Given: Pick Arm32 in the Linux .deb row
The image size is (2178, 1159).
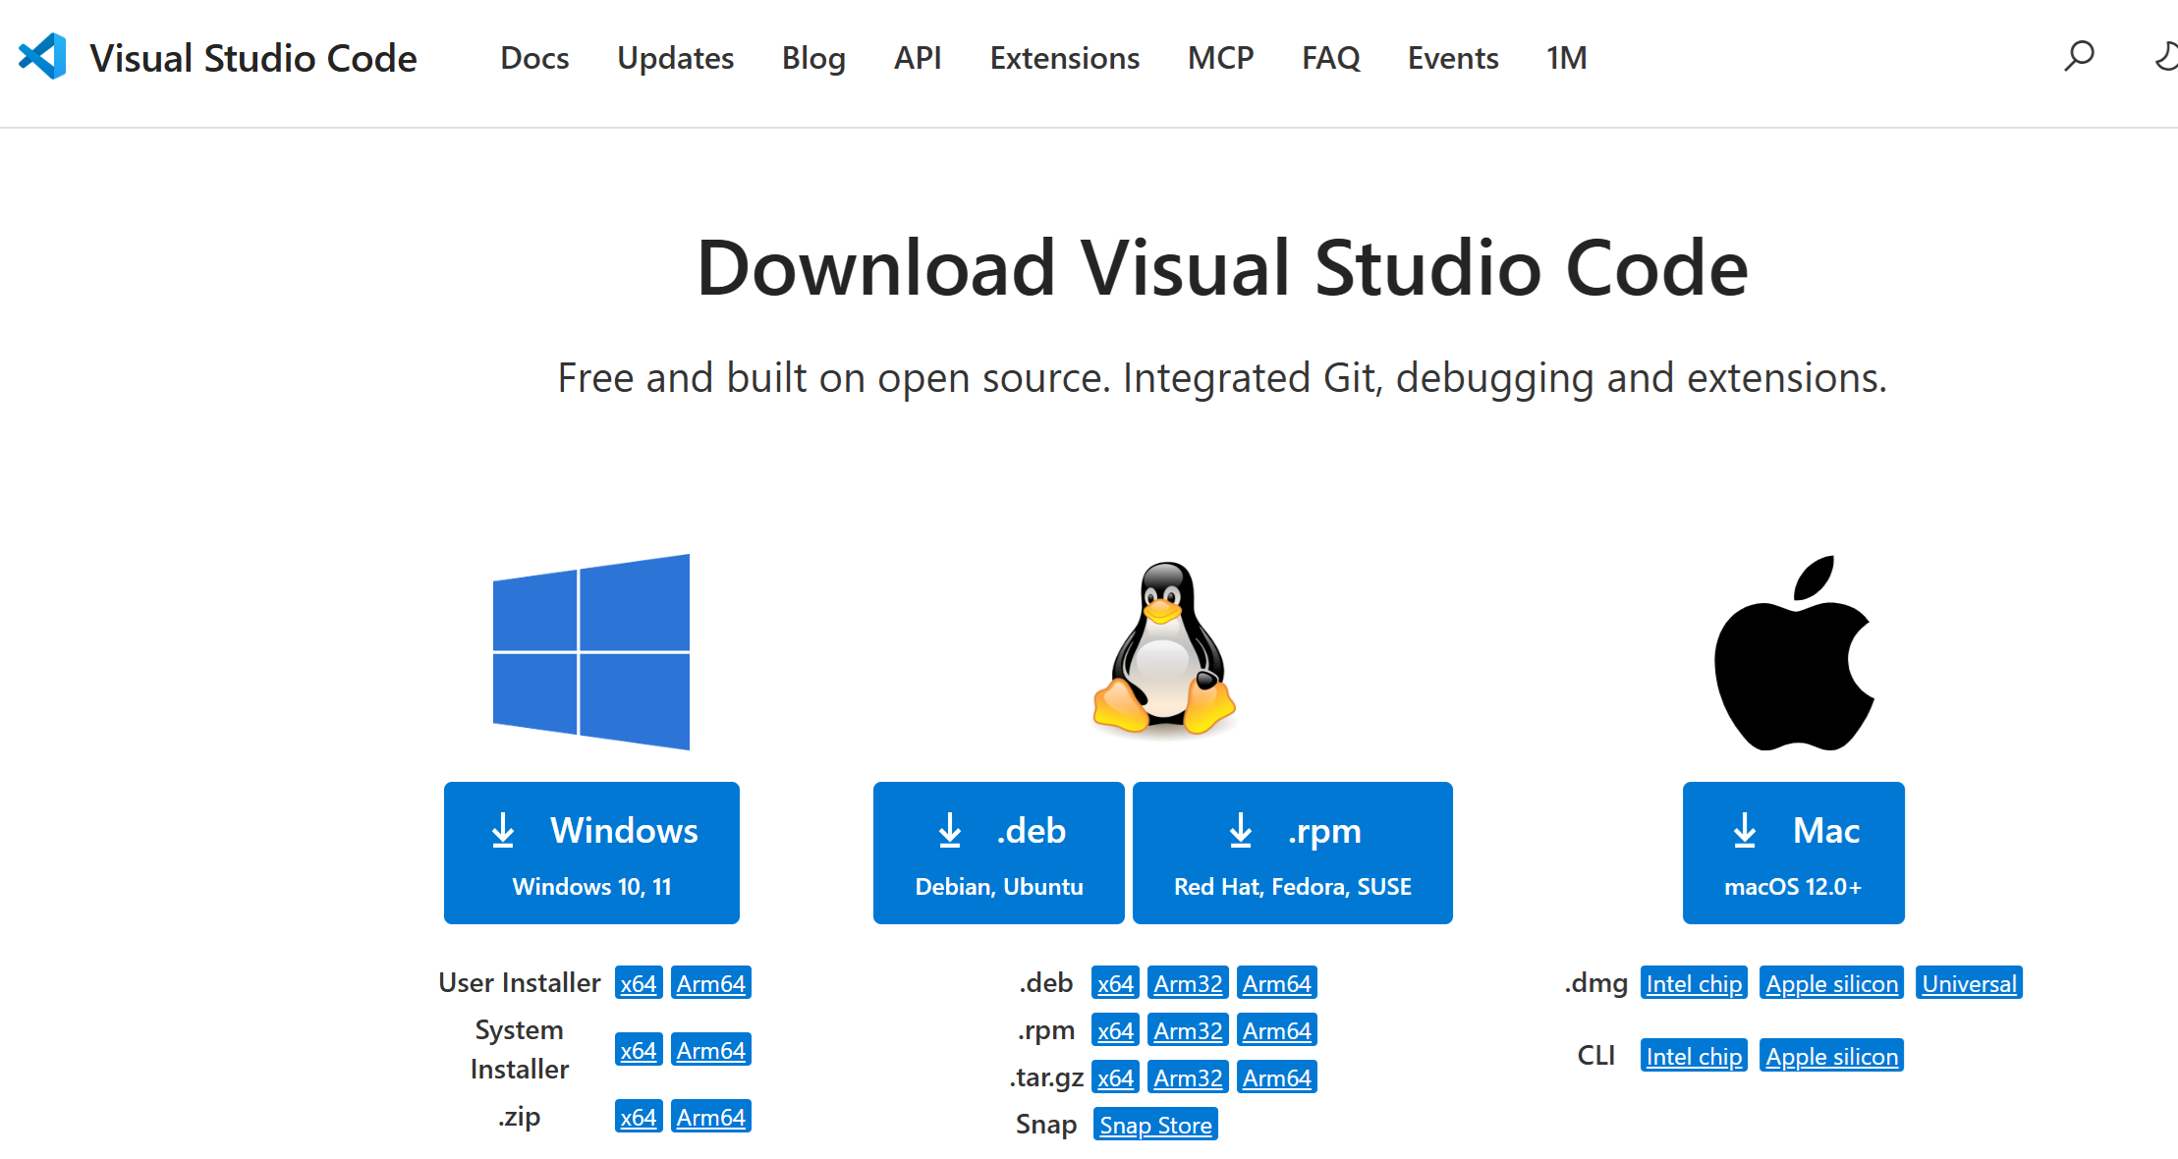Looking at the screenshot, I should tap(1189, 983).
